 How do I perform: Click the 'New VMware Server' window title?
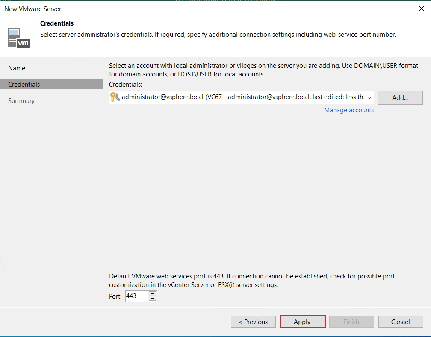click(x=32, y=9)
